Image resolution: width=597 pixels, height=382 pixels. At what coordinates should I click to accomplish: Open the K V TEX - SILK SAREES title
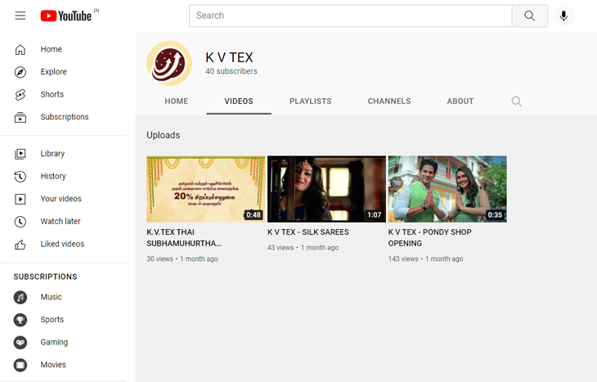coord(308,232)
